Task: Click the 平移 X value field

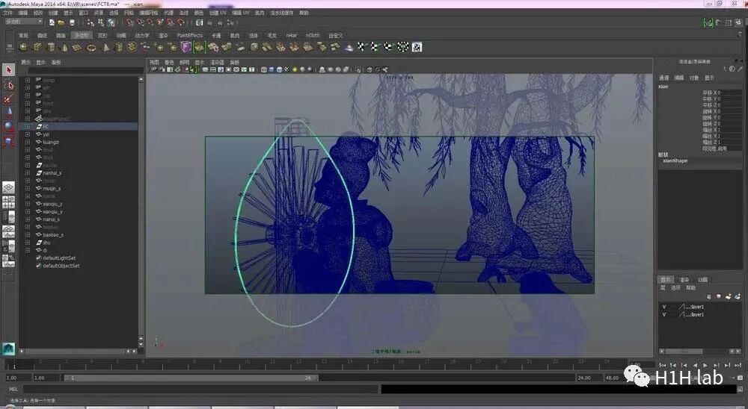Action: pos(729,93)
